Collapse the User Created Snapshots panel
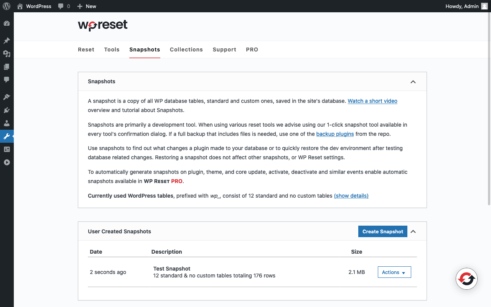This screenshot has height=307, width=491. coord(413,231)
